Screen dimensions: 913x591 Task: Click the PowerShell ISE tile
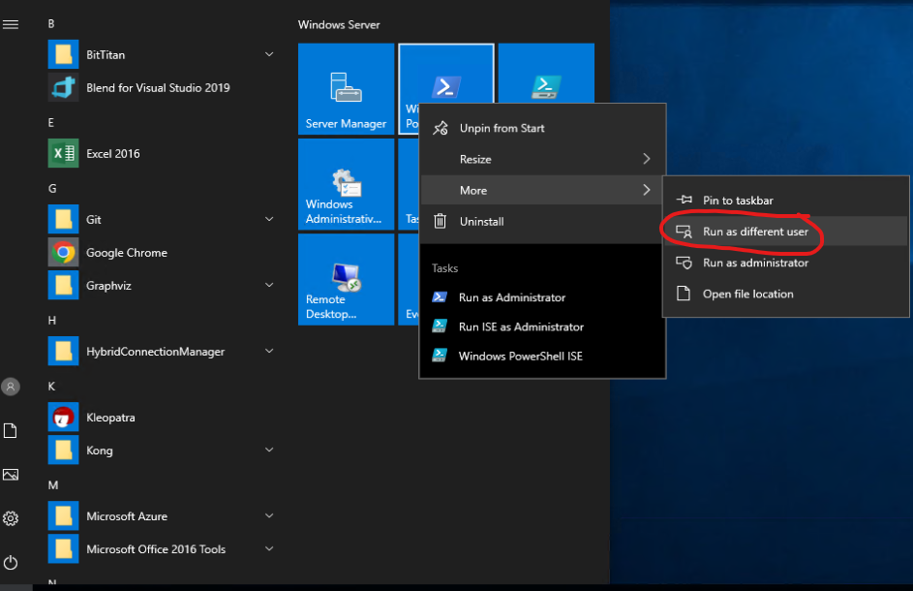click(x=546, y=73)
